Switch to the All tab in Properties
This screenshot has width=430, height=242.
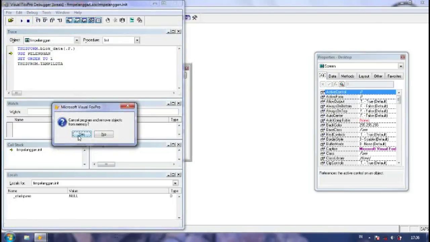(x=322, y=76)
